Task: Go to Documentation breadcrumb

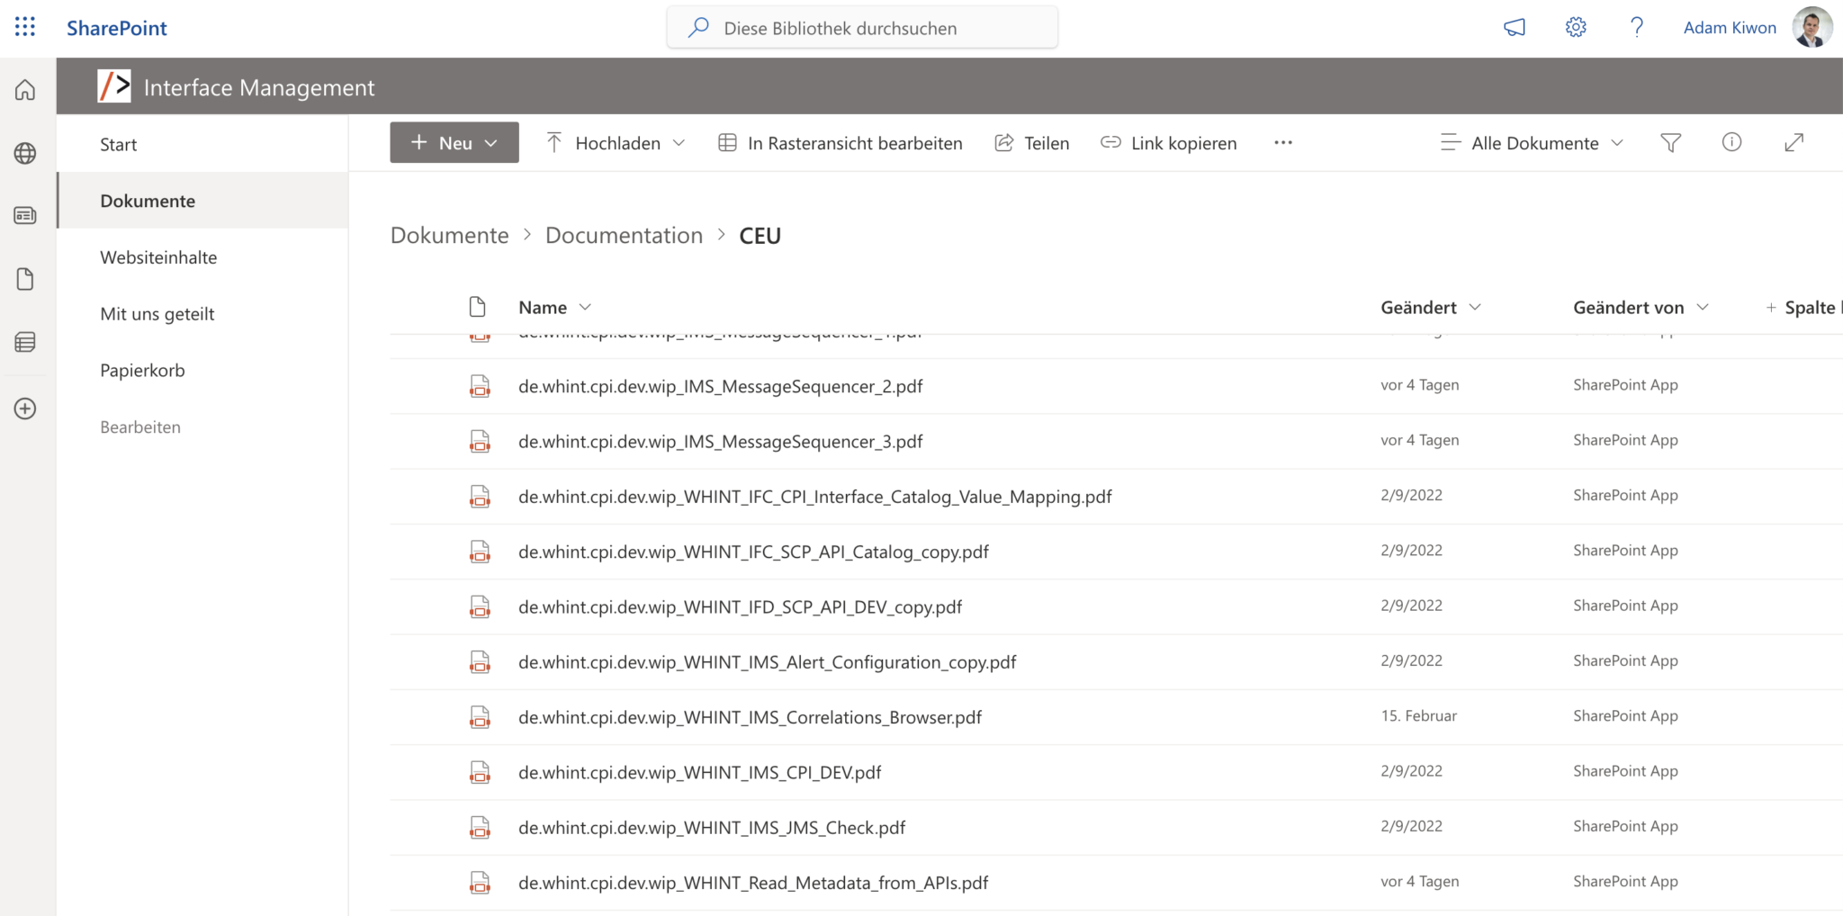Action: (624, 236)
